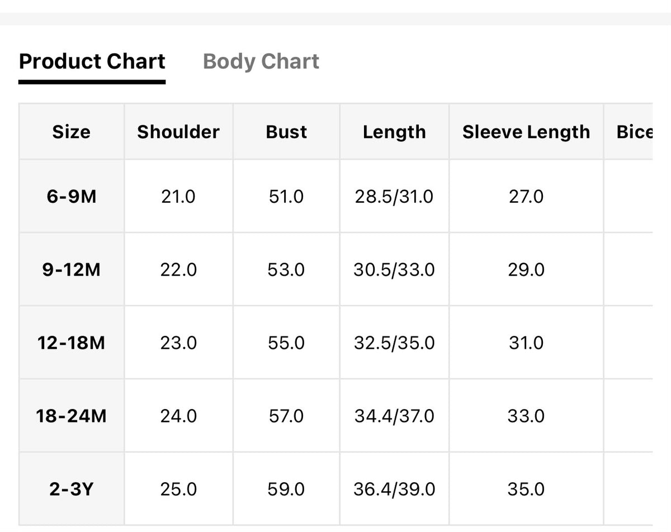Click the 36.4/39.0 length cell

[394, 490]
